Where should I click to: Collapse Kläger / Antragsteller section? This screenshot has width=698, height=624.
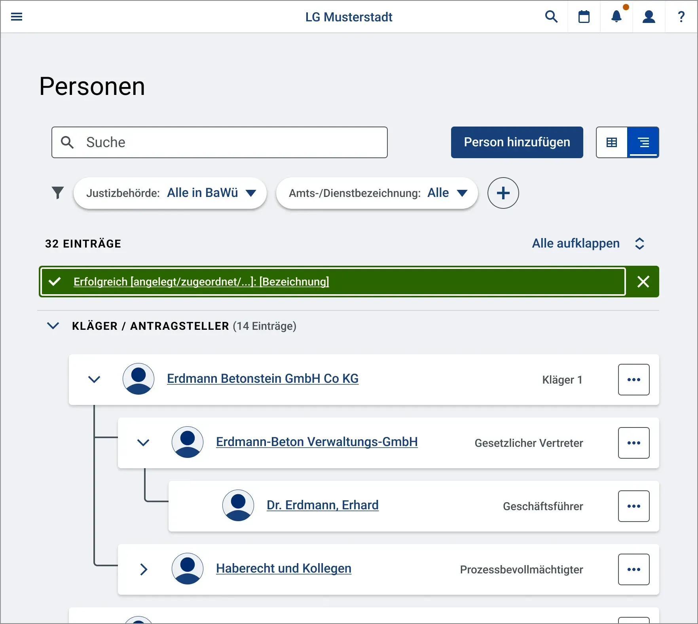(x=53, y=326)
